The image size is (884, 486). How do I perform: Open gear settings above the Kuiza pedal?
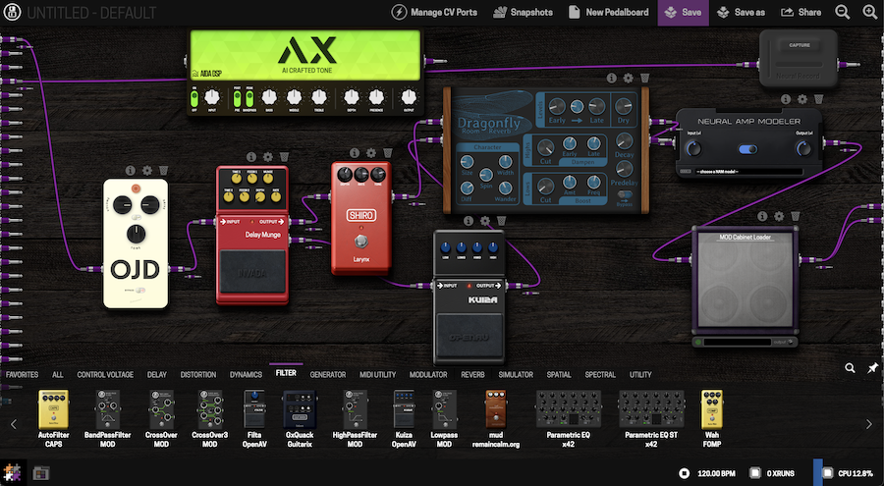pos(485,221)
